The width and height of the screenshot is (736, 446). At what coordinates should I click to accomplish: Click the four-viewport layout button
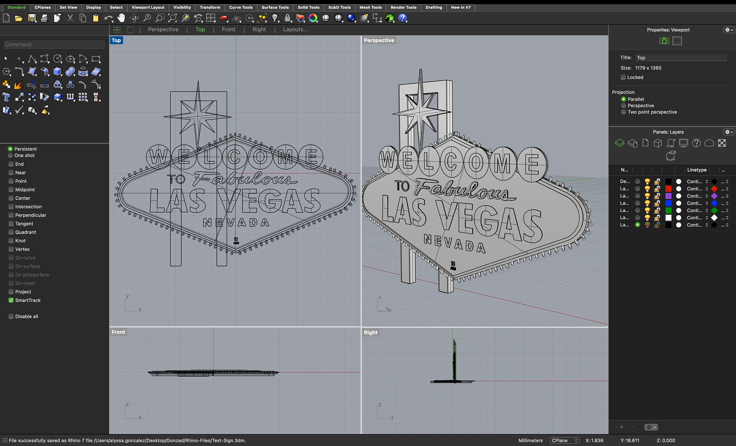pyautogui.click(x=117, y=30)
